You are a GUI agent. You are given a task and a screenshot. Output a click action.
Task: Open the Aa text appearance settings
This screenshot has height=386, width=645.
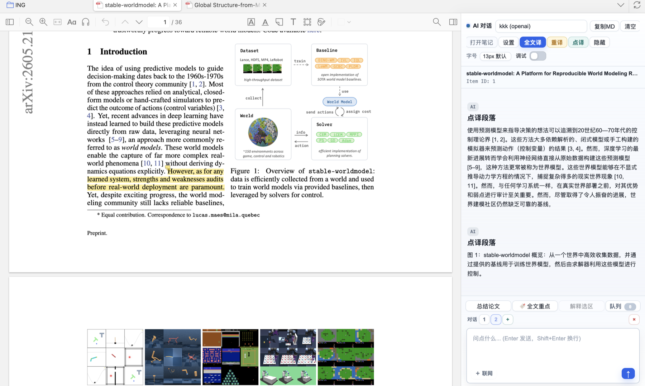pyautogui.click(x=72, y=22)
